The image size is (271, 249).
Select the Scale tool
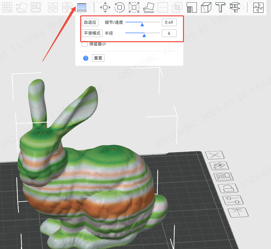point(134,7)
